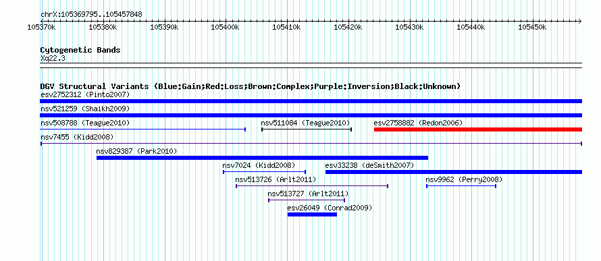The width and height of the screenshot is (601, 261).
Task: Select the Xq22.3 cytogenetic band label
Action: click(x=53, y=58)
